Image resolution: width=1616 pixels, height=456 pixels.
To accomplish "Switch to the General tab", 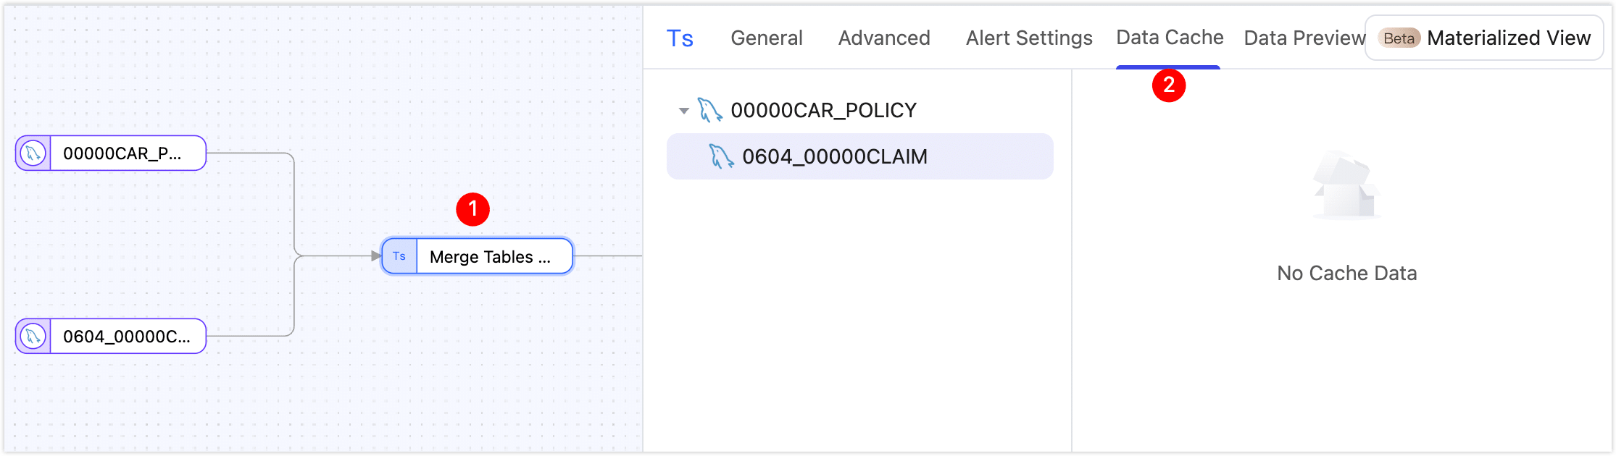I will pos(766,38).
